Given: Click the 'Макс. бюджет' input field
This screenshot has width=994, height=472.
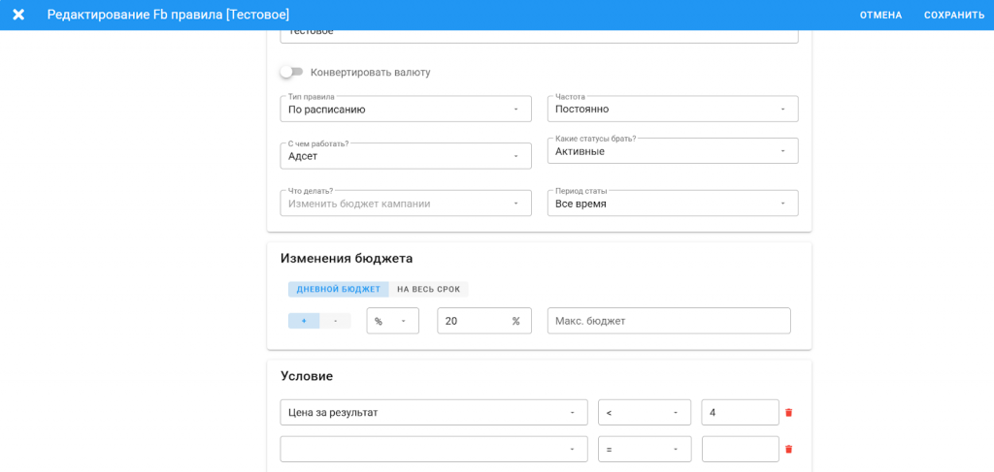Looking at the screenshot, I should coord(668,321).
